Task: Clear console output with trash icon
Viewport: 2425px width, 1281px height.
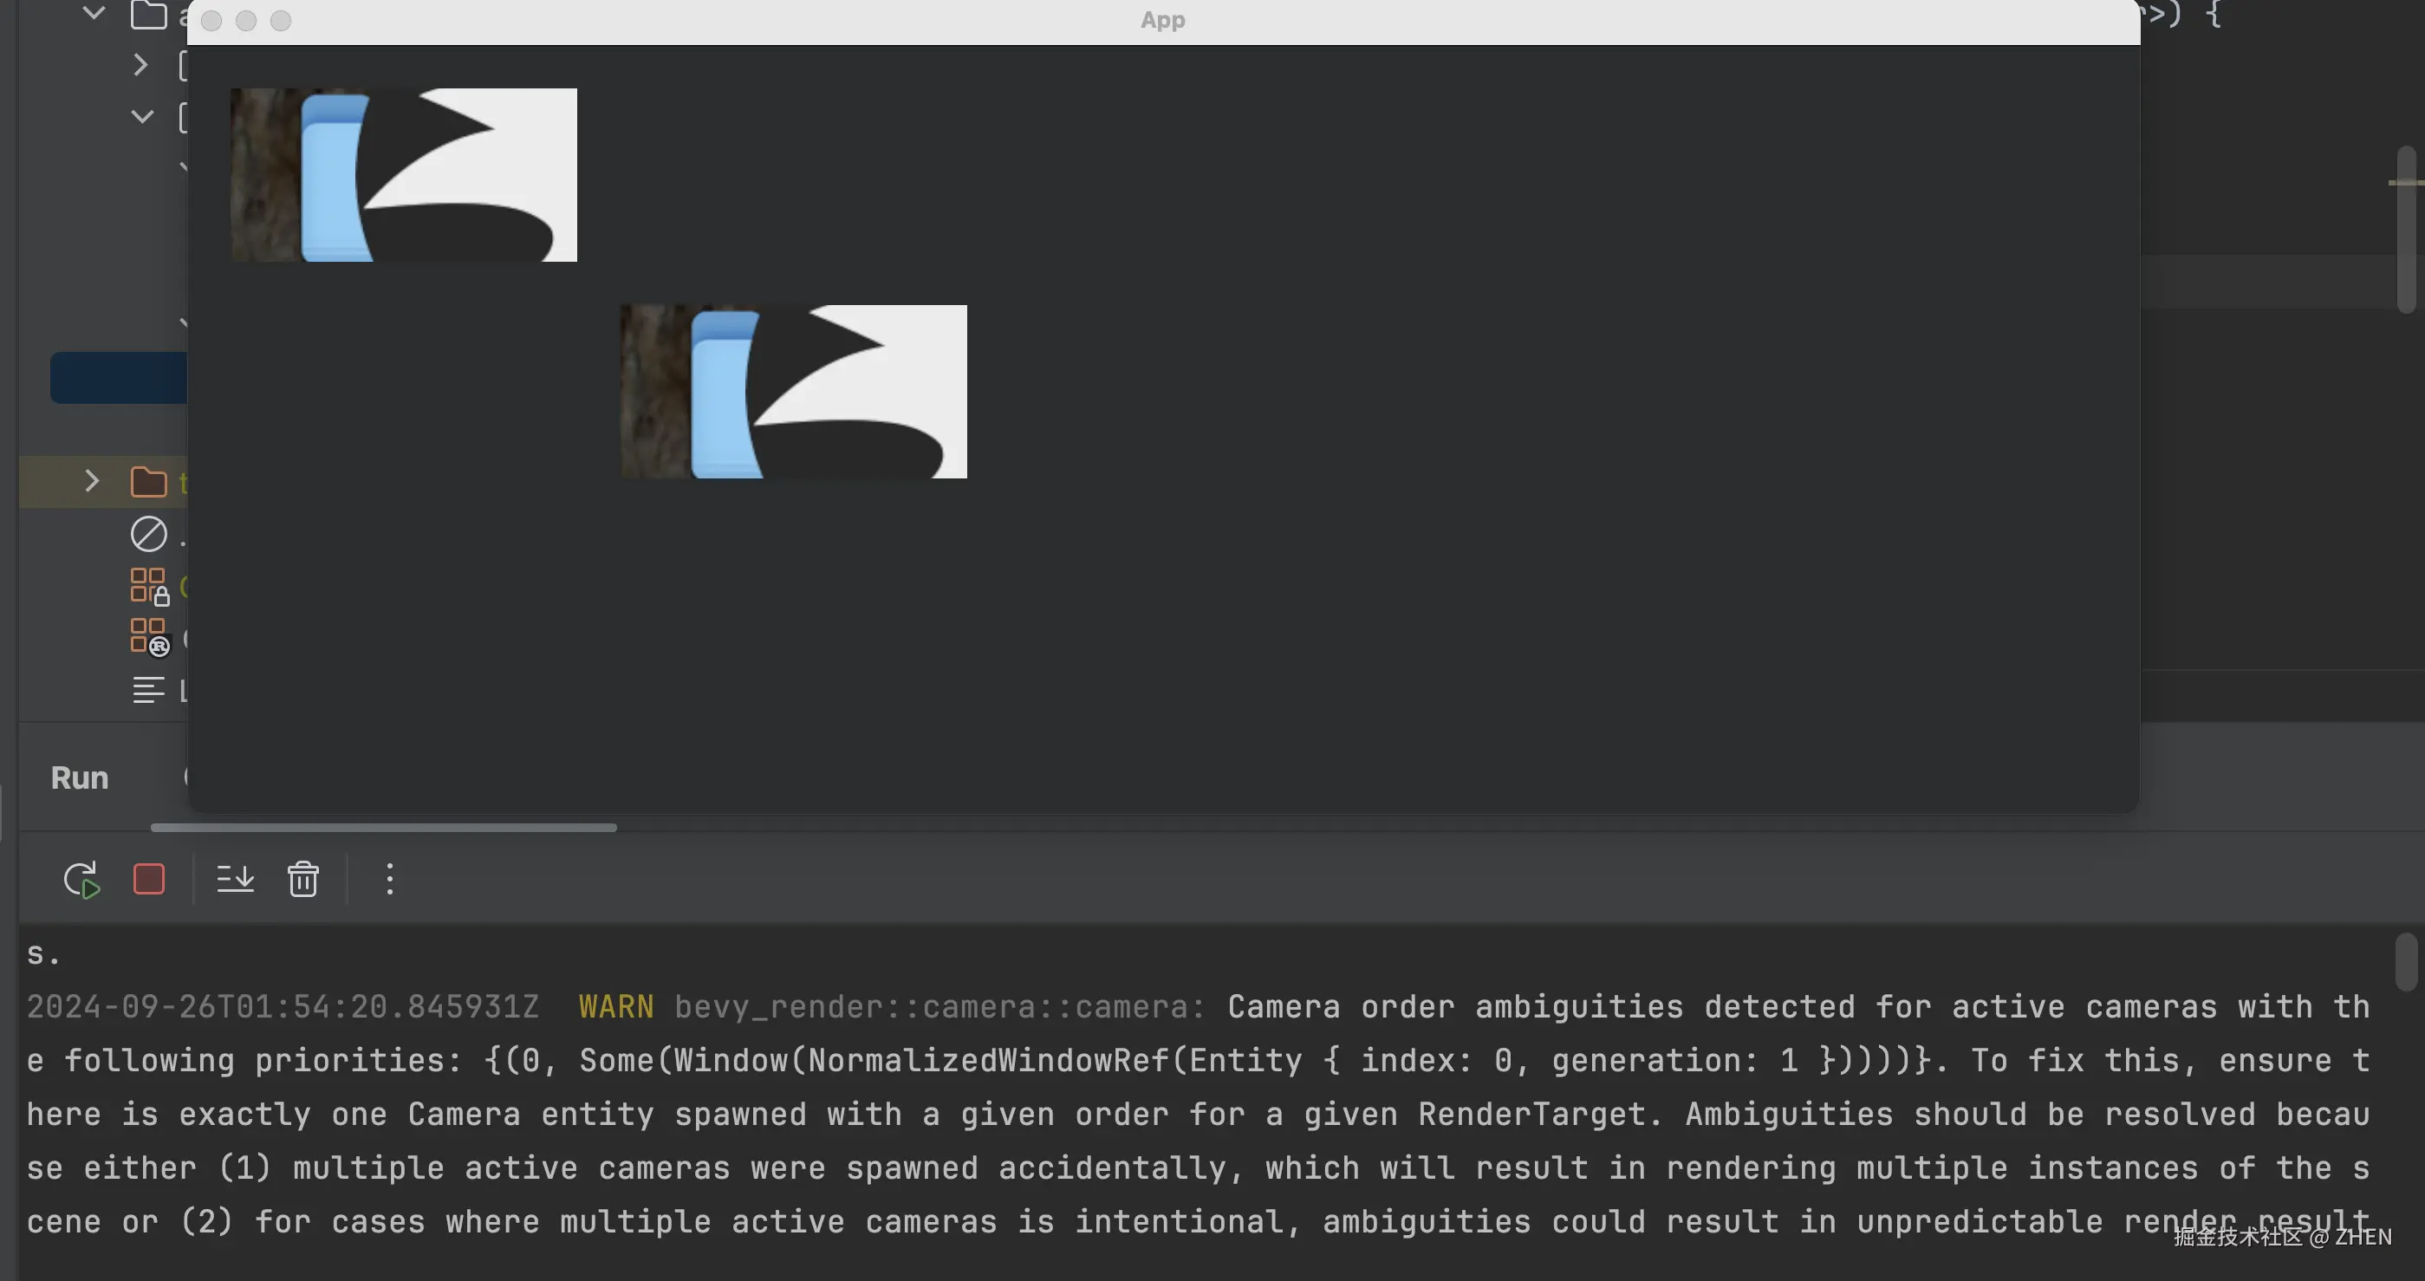Action: (302, 879)
